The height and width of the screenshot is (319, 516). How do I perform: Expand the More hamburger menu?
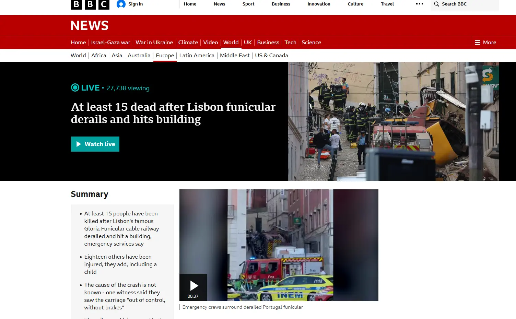[x=485, y=43]
